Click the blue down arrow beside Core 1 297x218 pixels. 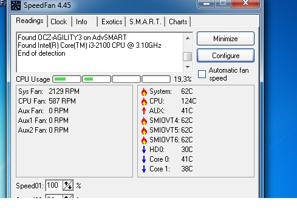(x=144, y=169)
